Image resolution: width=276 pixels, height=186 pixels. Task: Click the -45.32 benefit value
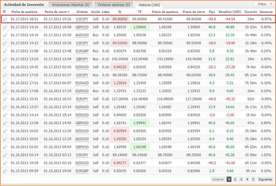[x=230, y=99]
